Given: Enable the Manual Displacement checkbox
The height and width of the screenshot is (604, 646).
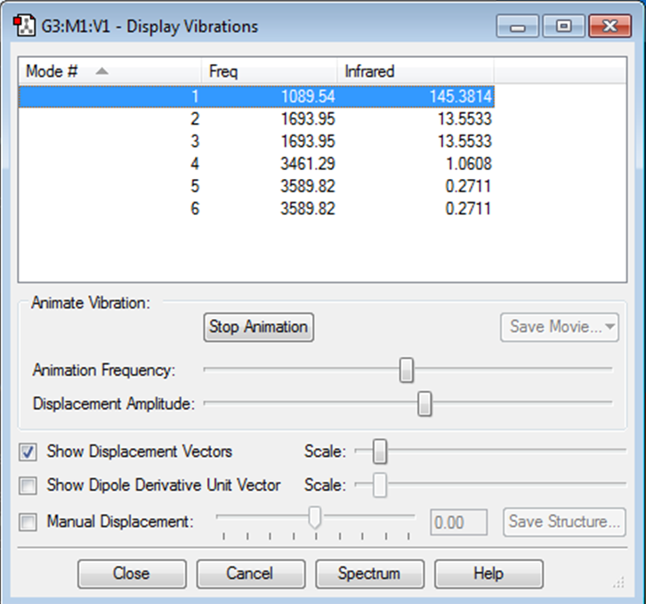Looking at the screenshot, I should [x=28, y=522].
